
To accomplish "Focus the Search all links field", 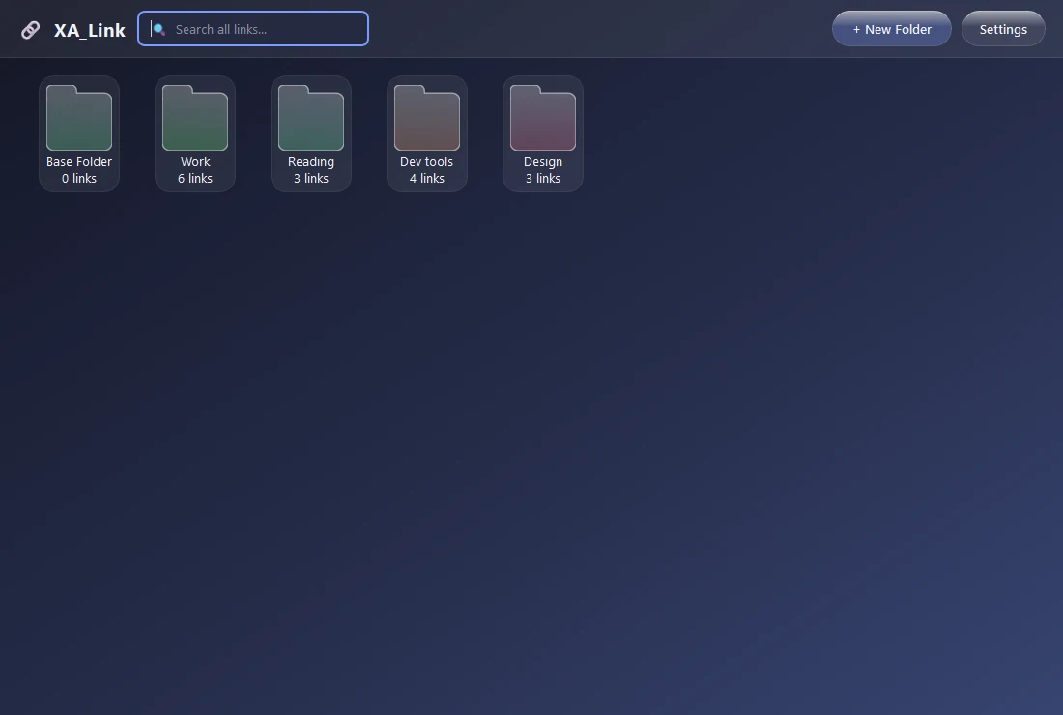I will click(x=253, y=28).
